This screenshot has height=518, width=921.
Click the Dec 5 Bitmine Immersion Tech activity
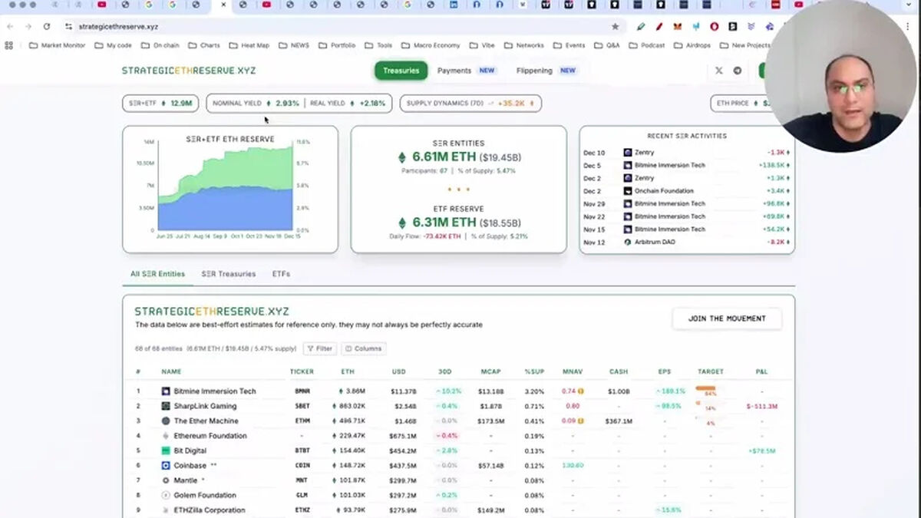point(687,165)
